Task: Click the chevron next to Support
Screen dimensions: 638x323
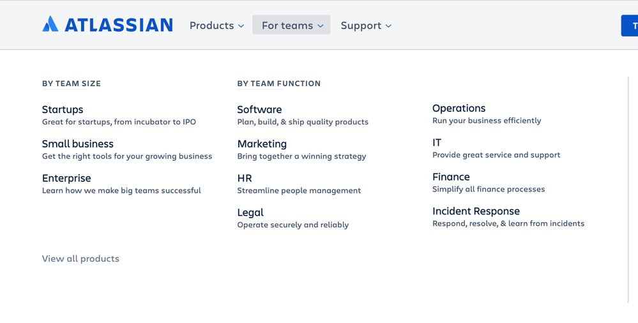Action: 388,26
